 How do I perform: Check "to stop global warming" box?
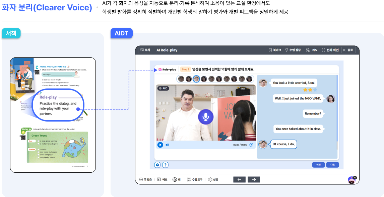pyautogui.click(x=38, y=141)
